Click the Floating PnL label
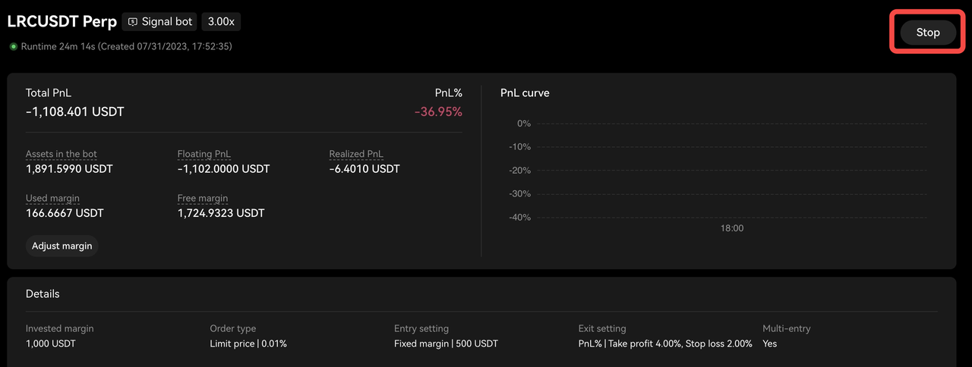Viewport: 972px width, 367px height. 204,154
